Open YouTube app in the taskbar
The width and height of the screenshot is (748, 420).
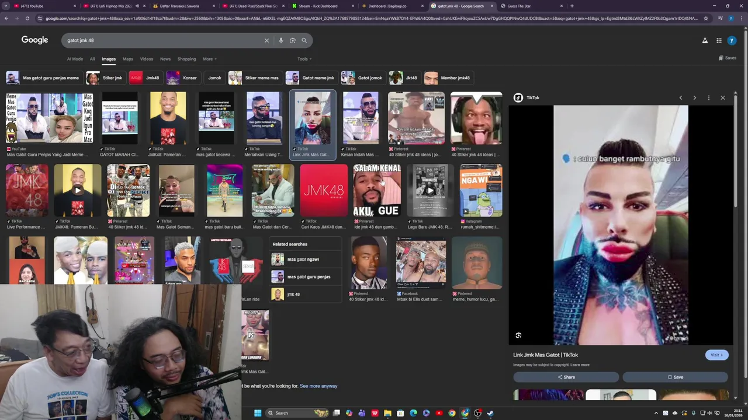[x=439, y=413]
